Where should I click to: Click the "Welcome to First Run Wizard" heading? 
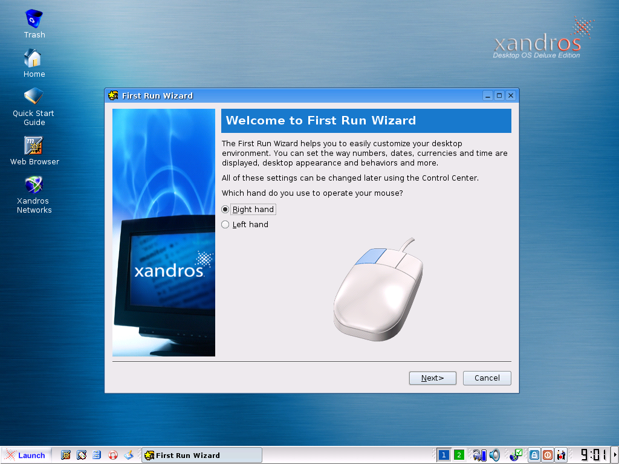(x=320, y=120)
